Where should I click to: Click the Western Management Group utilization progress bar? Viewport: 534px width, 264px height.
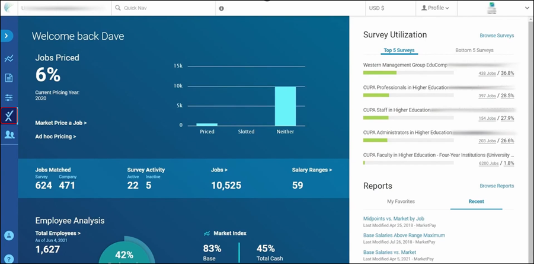408,72
